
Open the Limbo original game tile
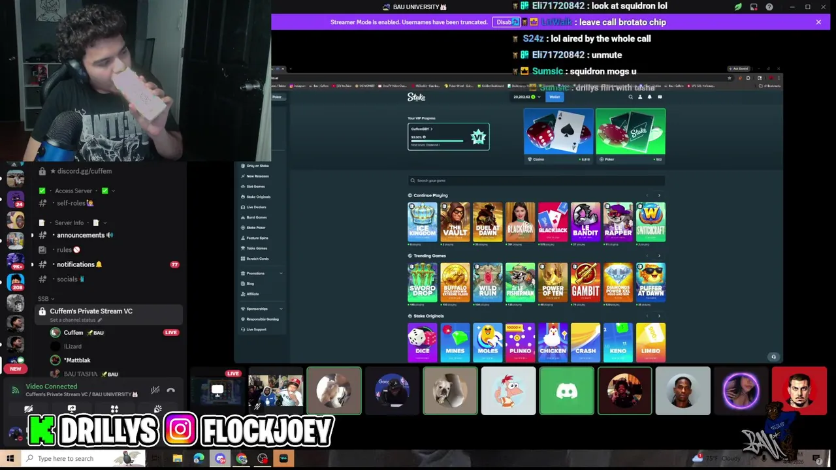point(651,342)
